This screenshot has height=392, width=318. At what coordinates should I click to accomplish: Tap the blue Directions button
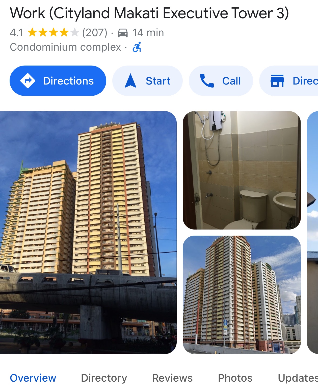tap(58, 81)
